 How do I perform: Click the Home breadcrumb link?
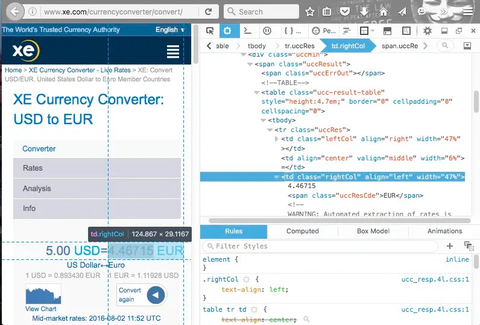point(13,70)
